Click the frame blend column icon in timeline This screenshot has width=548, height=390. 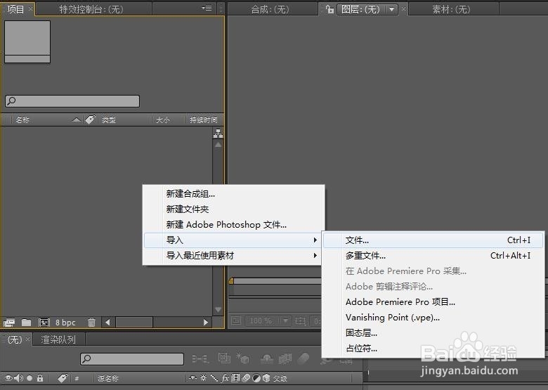(235, 378)
